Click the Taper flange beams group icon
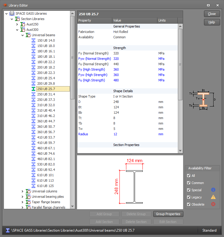This screenshot has height=237, width=224. click(x=28, y=202)
